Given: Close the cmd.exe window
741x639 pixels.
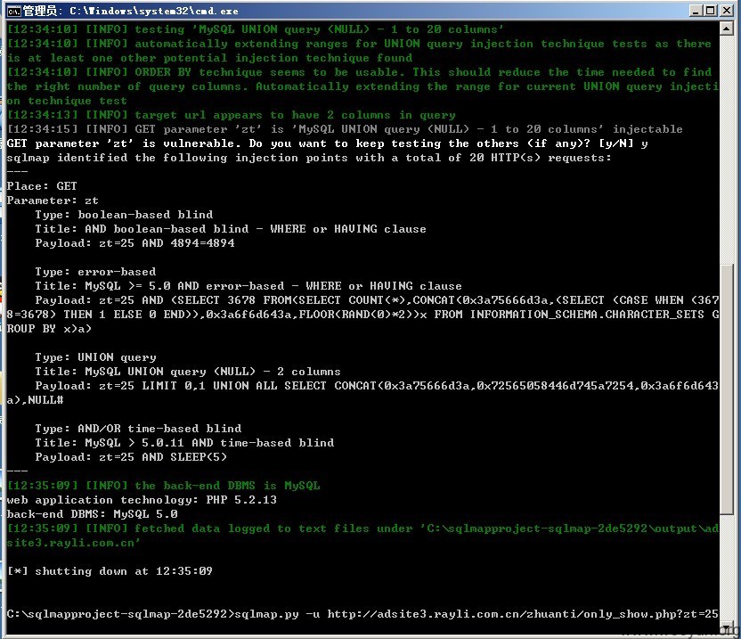Looking at the screenshot, I should coord(727,11).
